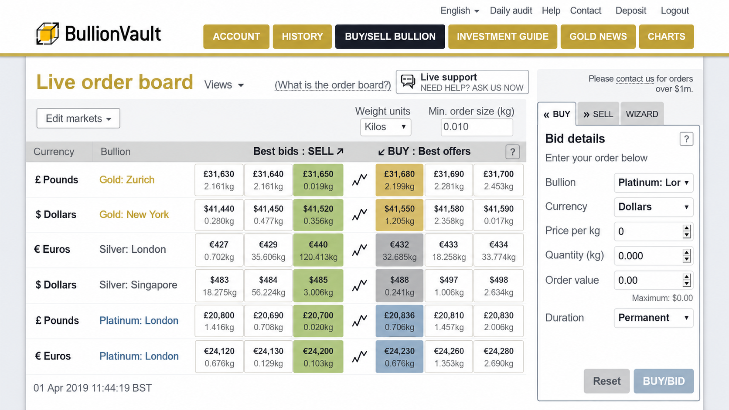Click the Live support chat bubble icon
The width and height of the screenshot is (729, 410).
(x=408, y=81)
